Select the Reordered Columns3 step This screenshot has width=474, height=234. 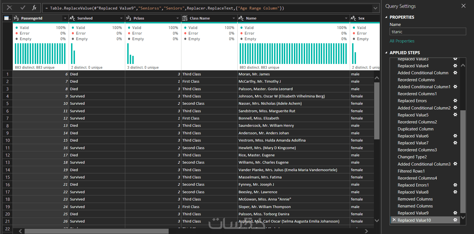coord(417,150)
